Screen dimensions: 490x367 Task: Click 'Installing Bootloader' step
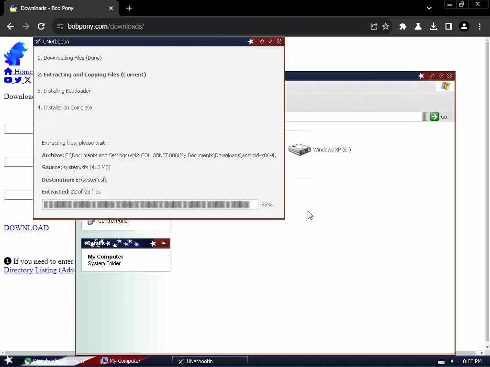(64, 91)
